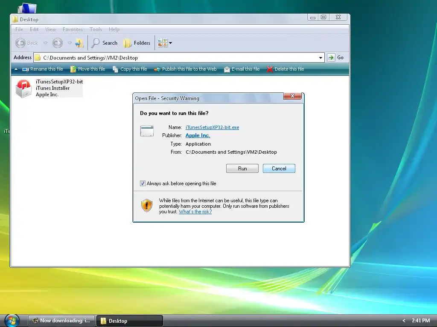Open the iTunesSetupXP32-bit.exe name link

pyautogui.click(x=213, y=127)
